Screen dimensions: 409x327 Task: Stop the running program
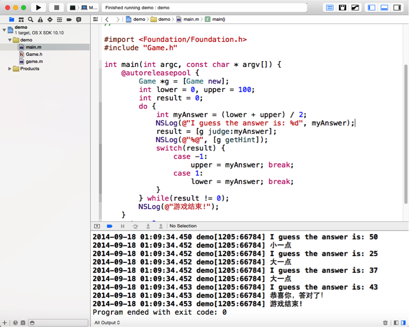tap(57, 8)
